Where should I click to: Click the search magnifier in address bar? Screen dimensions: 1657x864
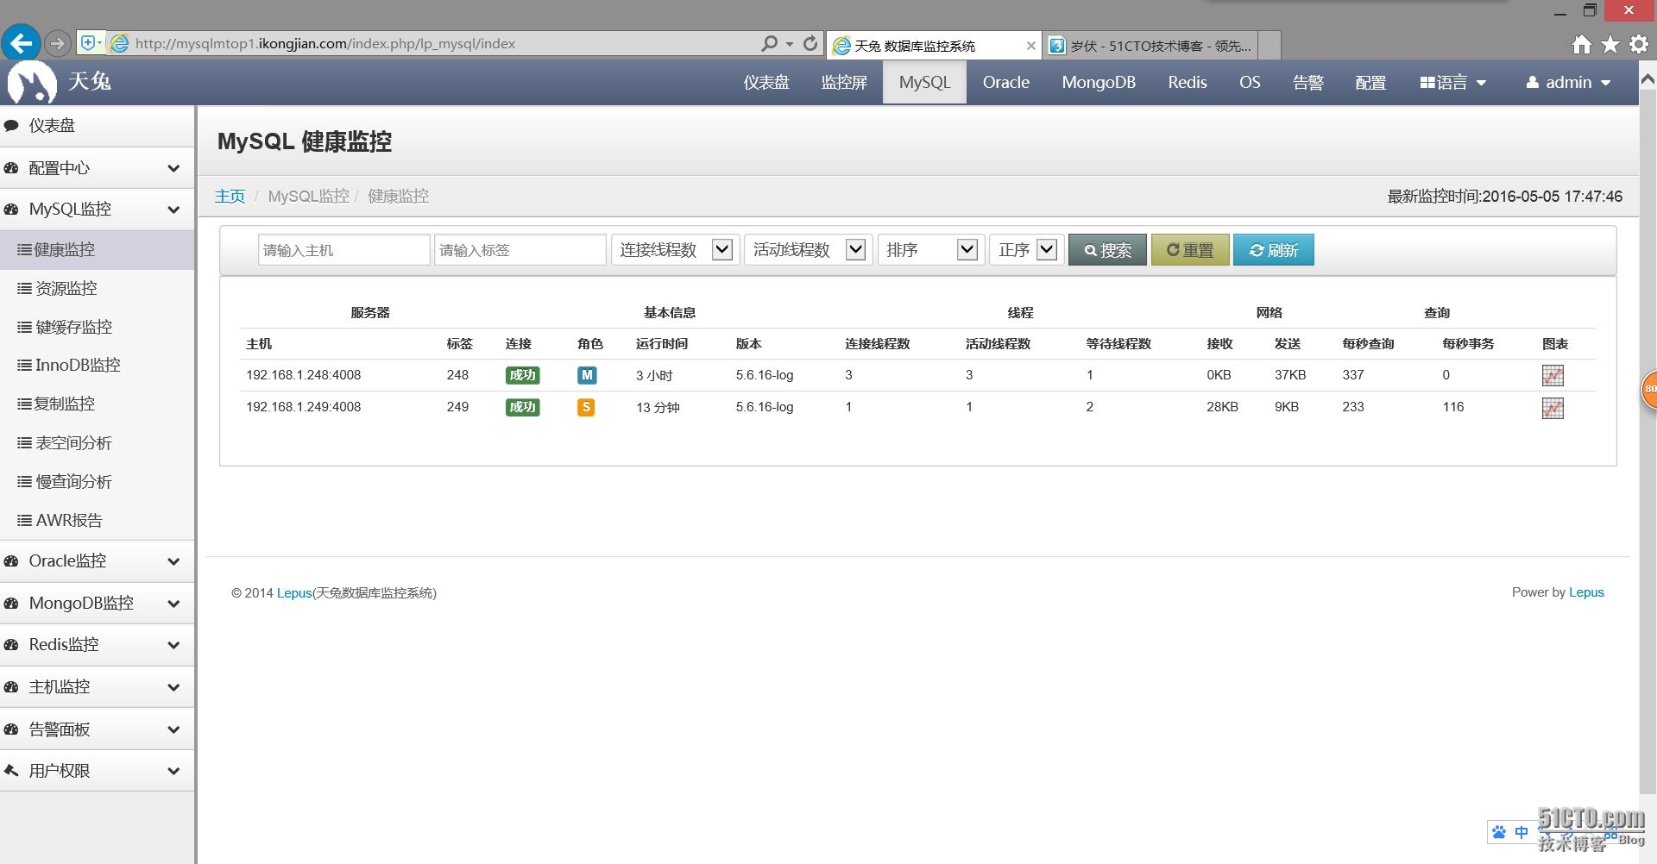769,43
